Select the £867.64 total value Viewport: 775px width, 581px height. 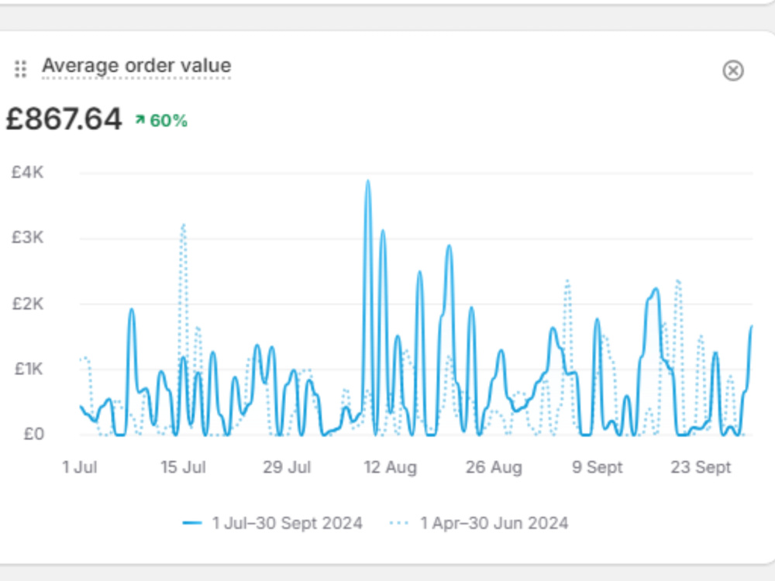pyautogui.click(x=64, y=119)
